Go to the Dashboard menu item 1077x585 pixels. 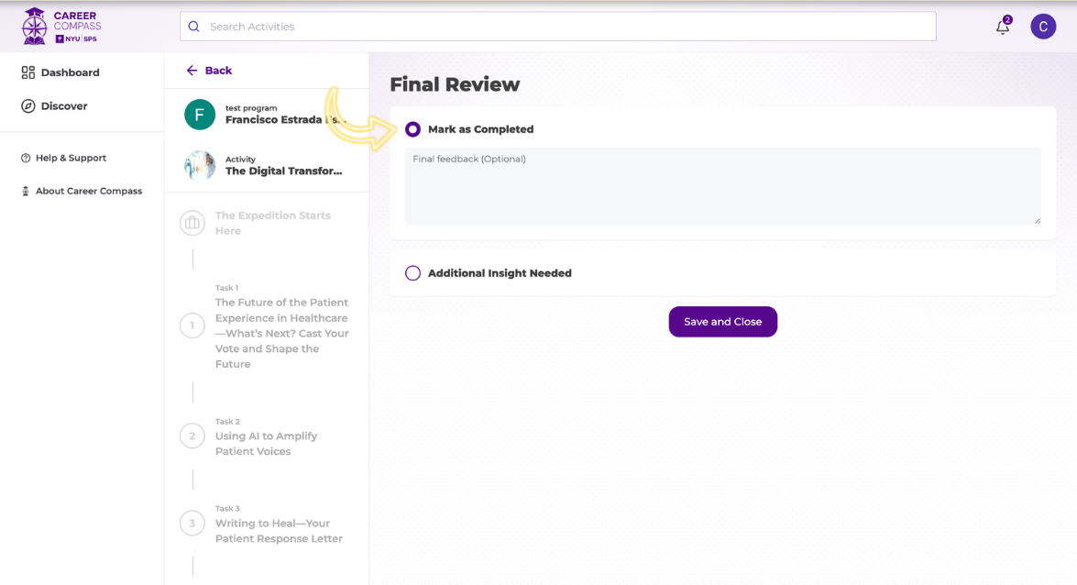pos(70,72)
